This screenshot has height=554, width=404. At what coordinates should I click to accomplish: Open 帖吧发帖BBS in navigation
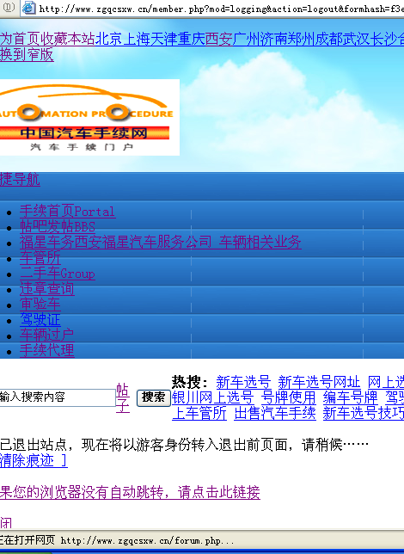point(58,226)
